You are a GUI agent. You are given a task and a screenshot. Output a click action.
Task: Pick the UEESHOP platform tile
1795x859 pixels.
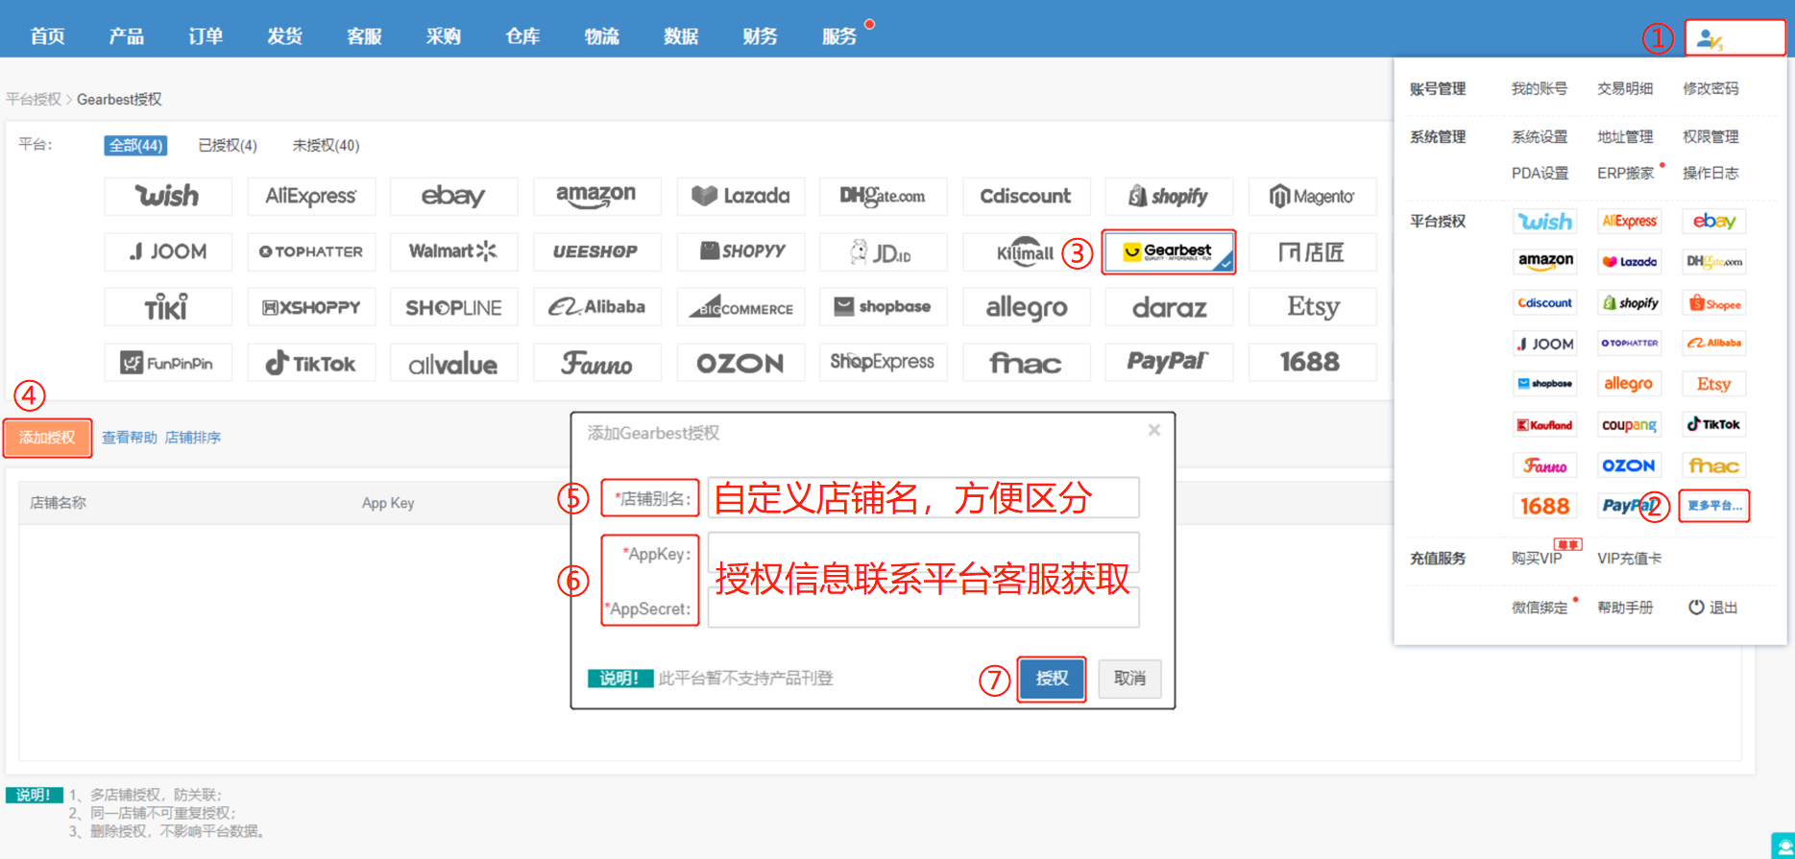596,251
